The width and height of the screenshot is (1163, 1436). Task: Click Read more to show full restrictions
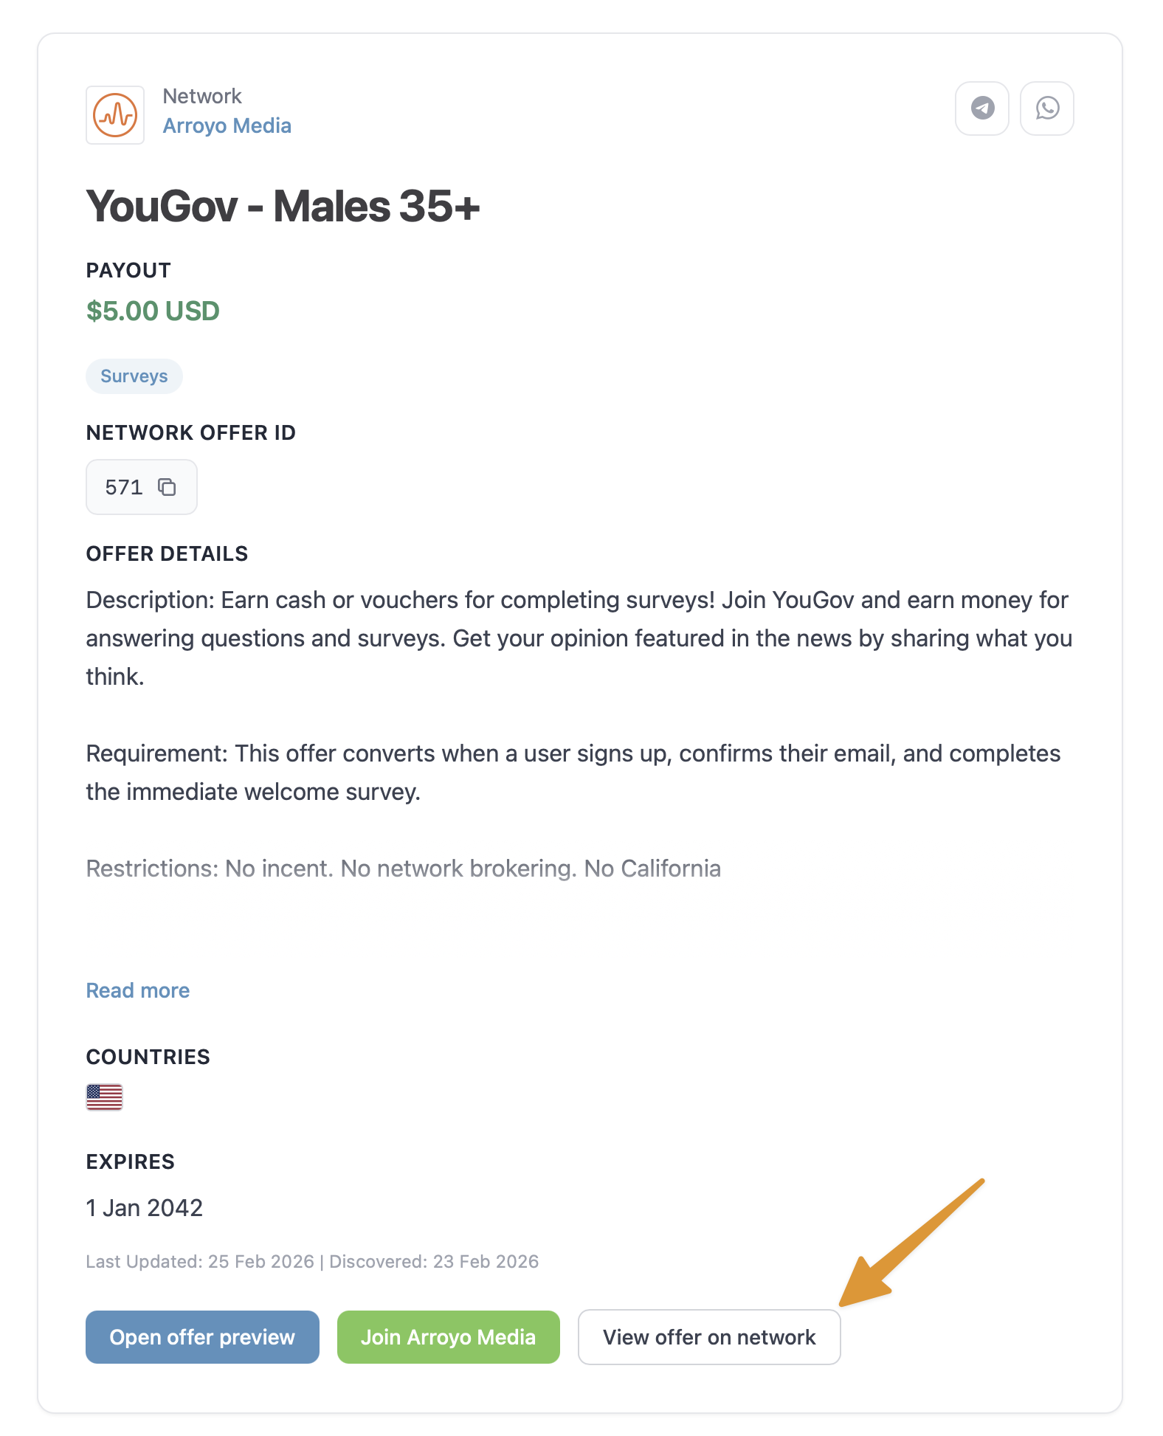[x=137, y=990]
